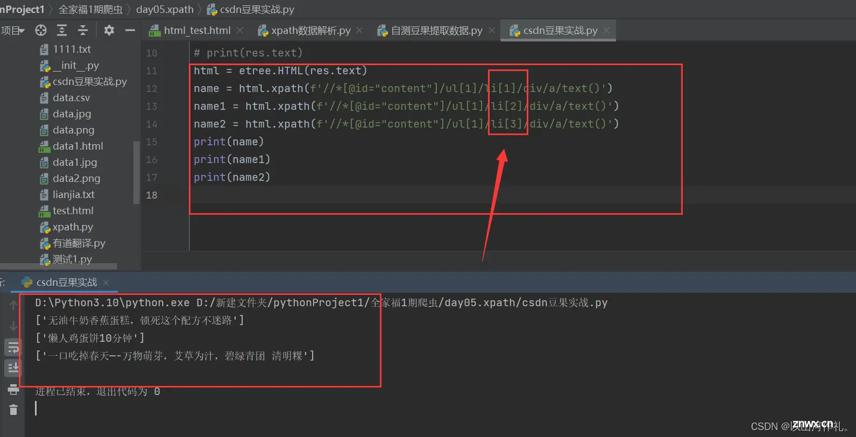Select csdn豆果实战.py in project tree

(90, 82)
